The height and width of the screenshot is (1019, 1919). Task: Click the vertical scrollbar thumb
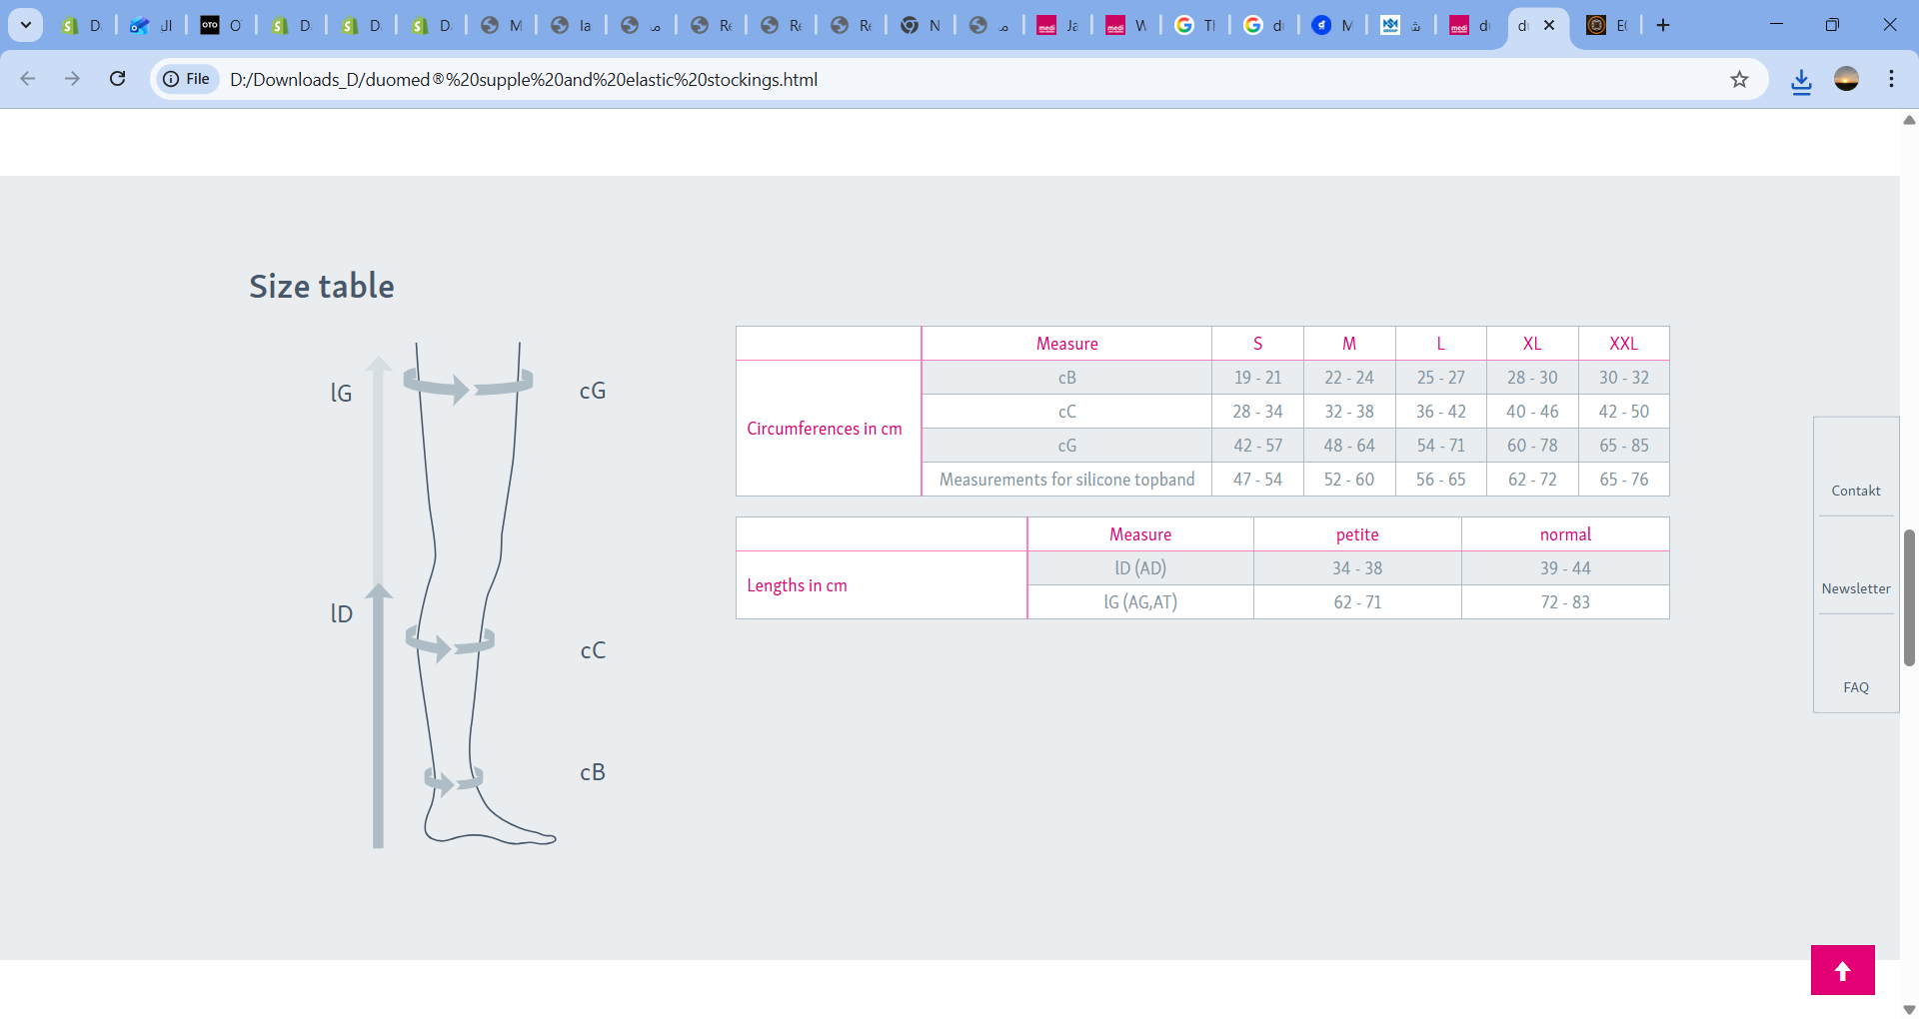pos(1909,597)
